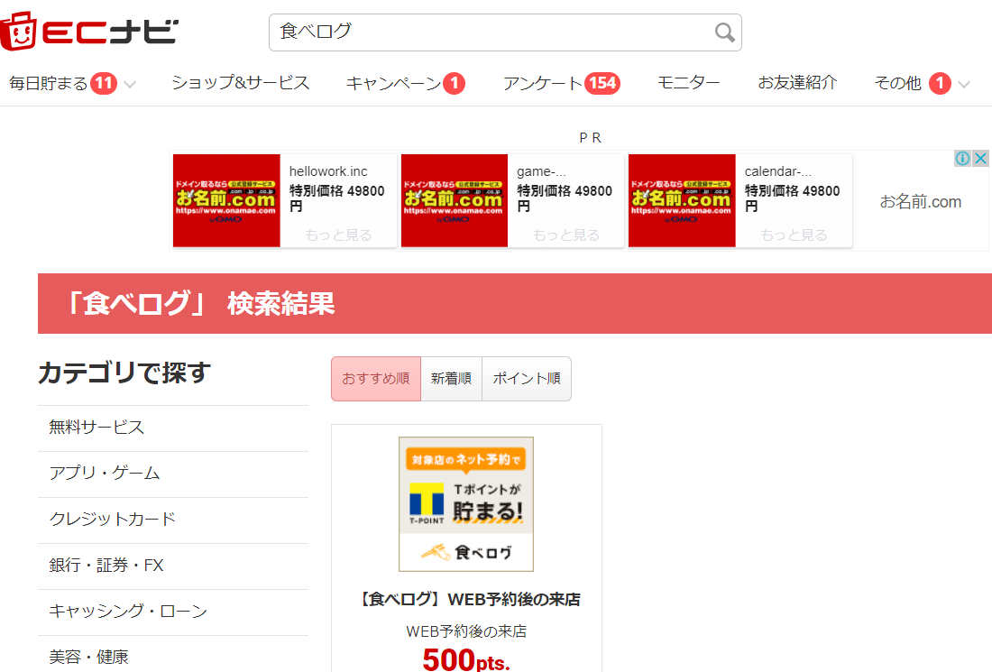992x672 pixels.
Task: Expand the chevron next to その他
Action: 963,84
